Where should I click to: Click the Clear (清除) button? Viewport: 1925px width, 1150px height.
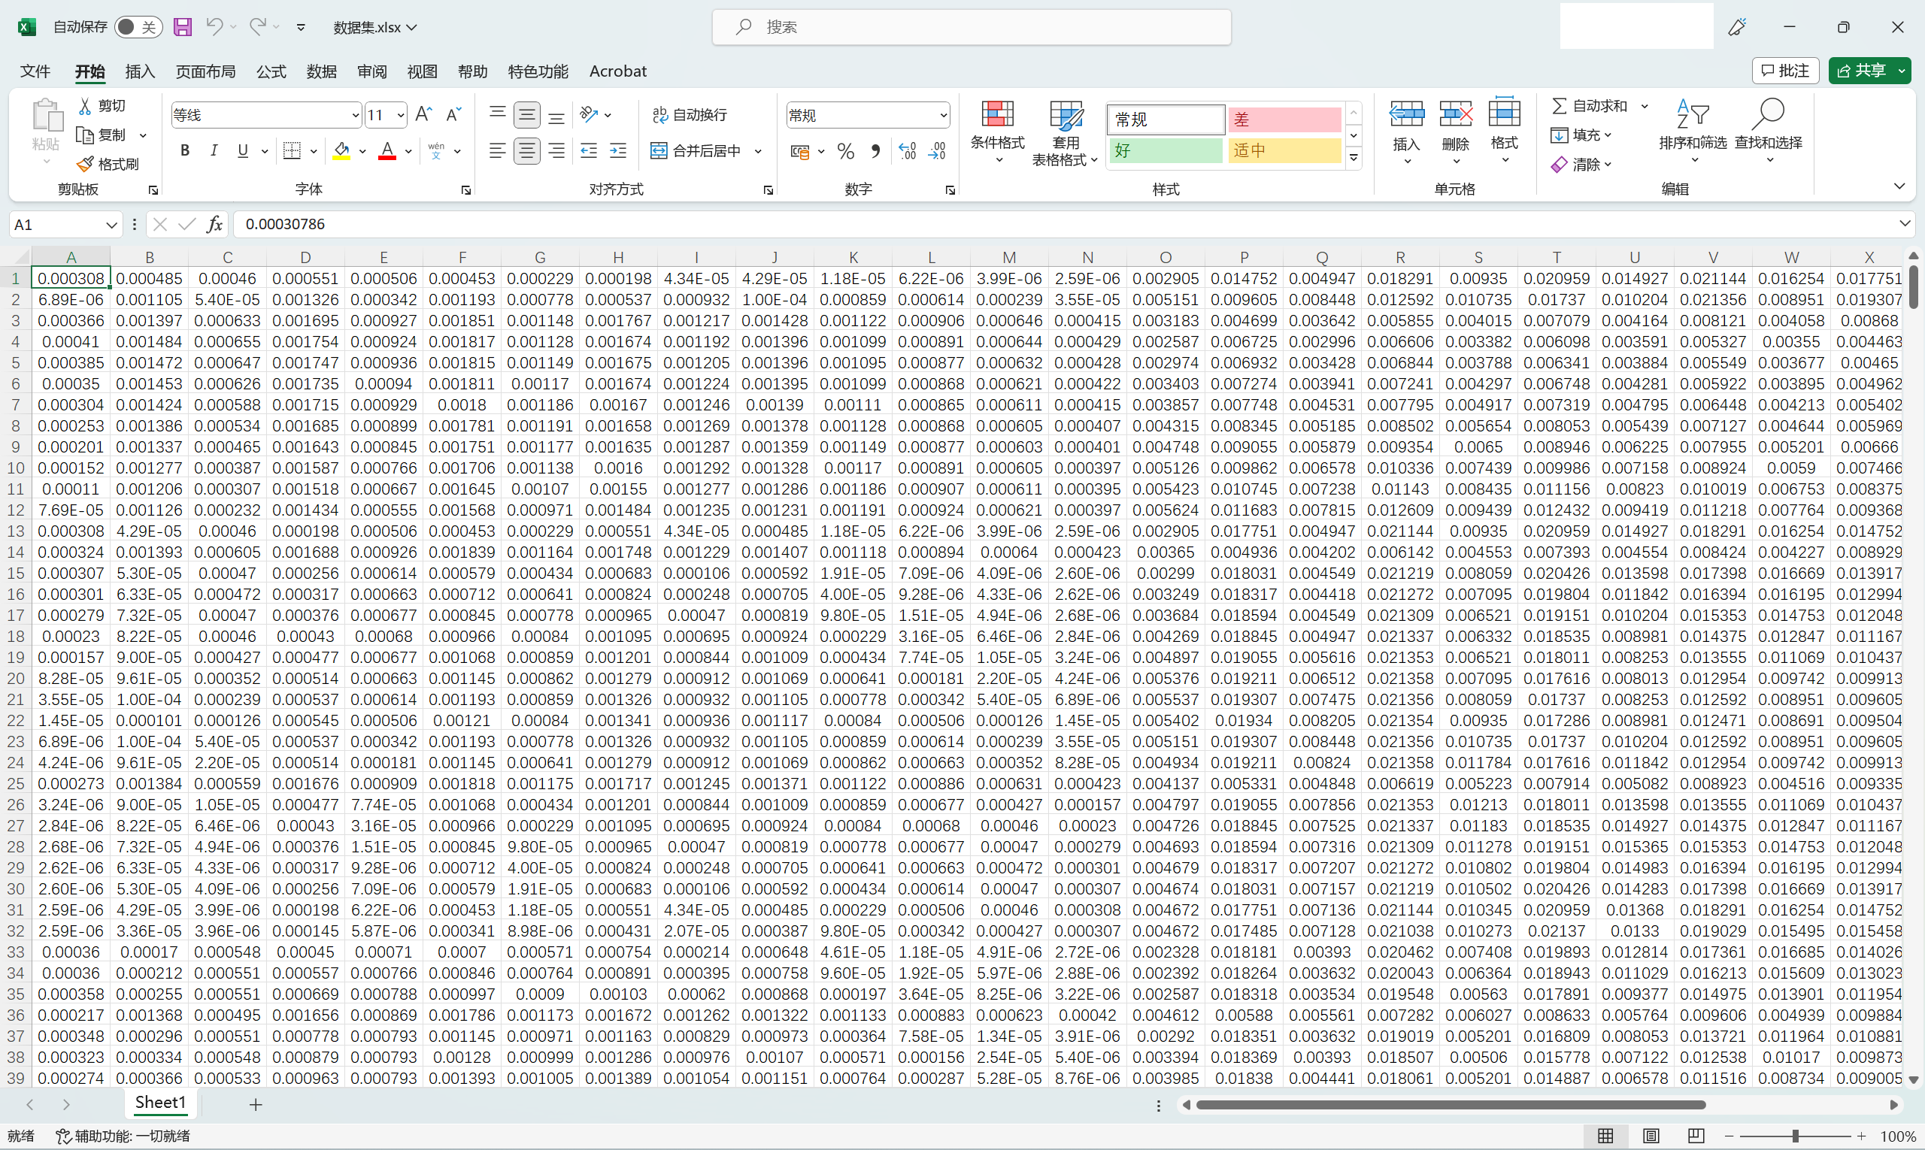click(x=1581, y=165)
